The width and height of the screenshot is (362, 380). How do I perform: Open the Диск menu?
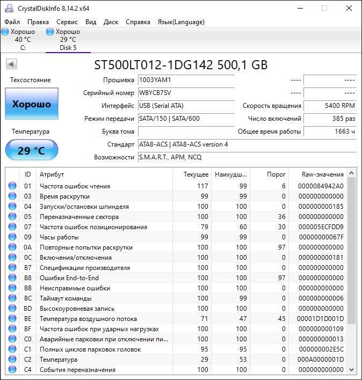[111, 22]
